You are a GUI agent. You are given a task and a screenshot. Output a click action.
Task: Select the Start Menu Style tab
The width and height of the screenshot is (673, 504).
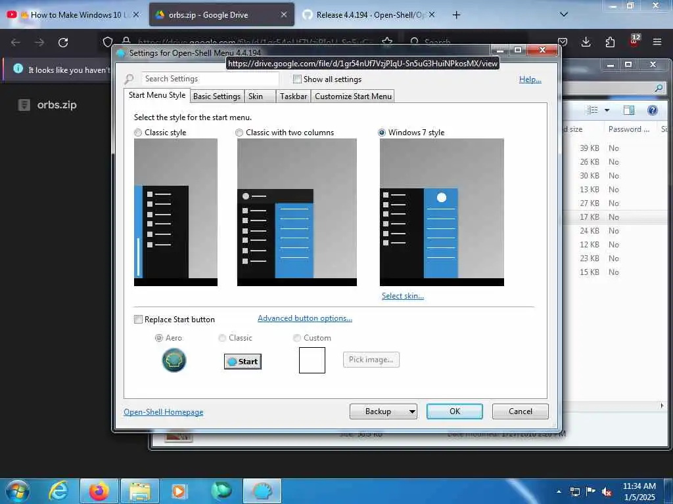coord(157,95)
